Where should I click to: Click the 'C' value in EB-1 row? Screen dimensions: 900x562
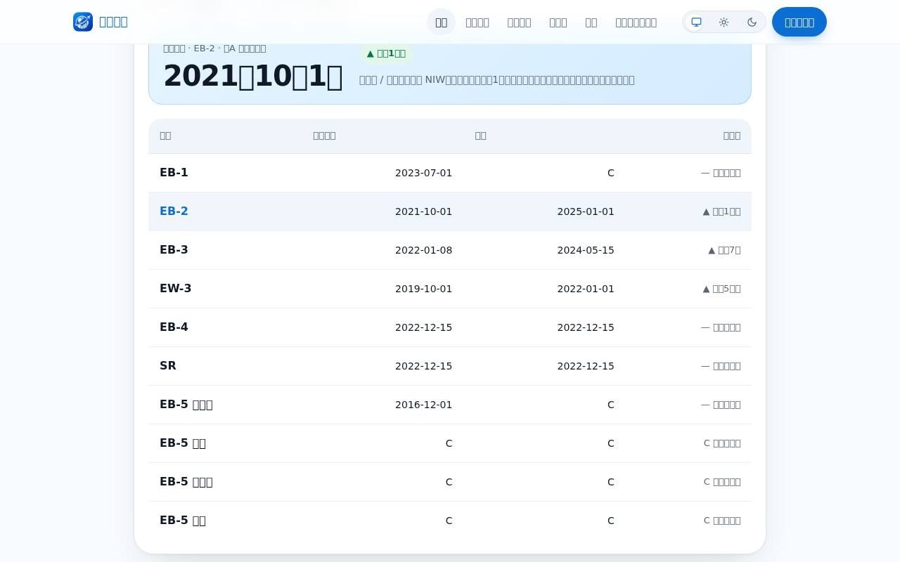611,173
